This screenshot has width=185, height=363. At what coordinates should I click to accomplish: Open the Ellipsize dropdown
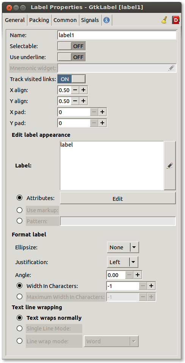click(123, 247)
